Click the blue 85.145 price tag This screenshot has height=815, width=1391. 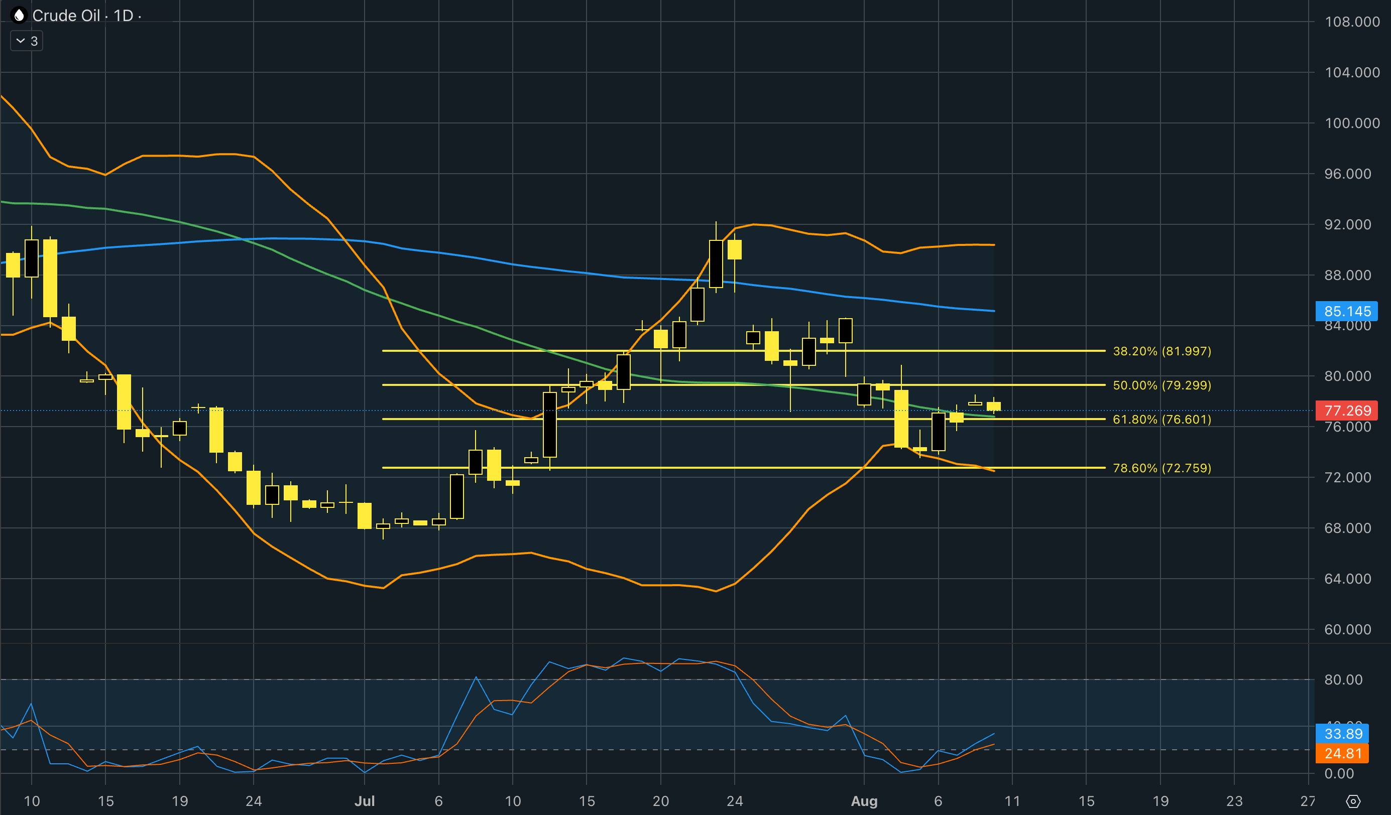[1347, 311]
